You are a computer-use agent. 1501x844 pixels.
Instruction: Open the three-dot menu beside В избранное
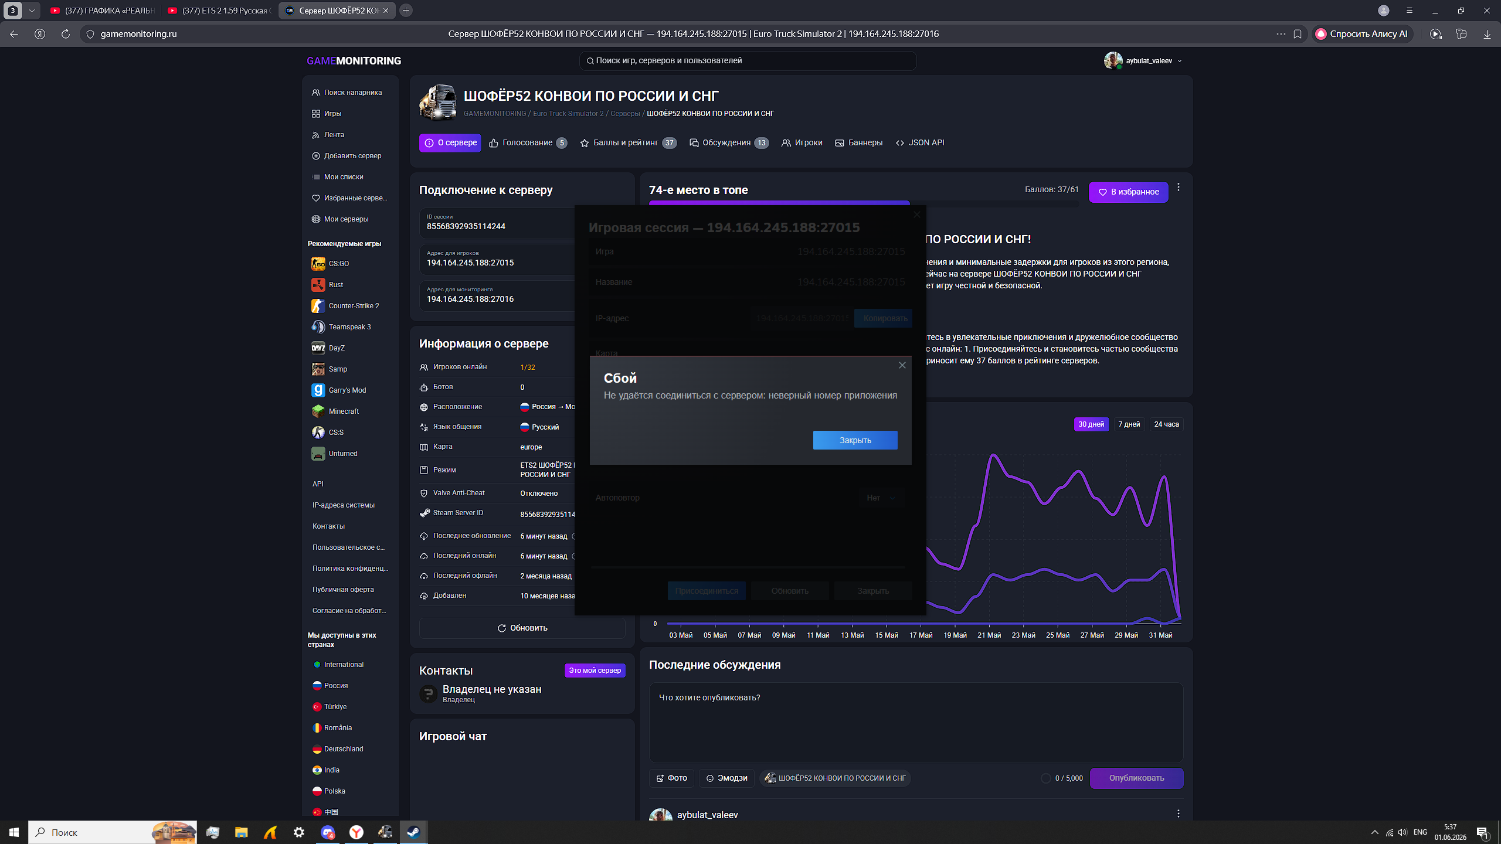point(1179,188)
